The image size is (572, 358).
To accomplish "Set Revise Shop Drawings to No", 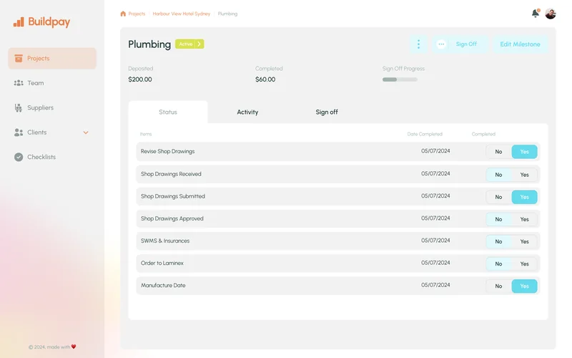I will [x=498, y=152].
